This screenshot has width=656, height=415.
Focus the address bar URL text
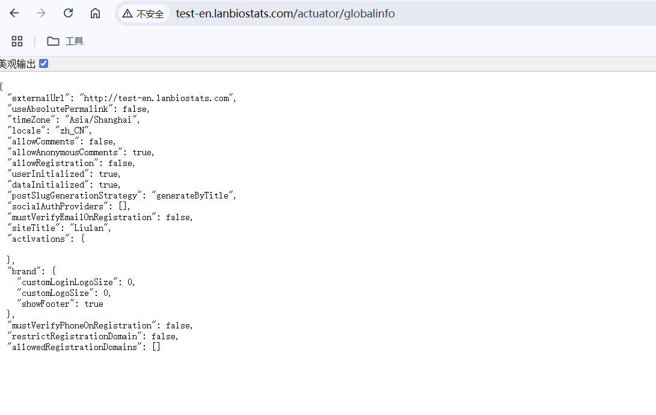pos(285,14)
